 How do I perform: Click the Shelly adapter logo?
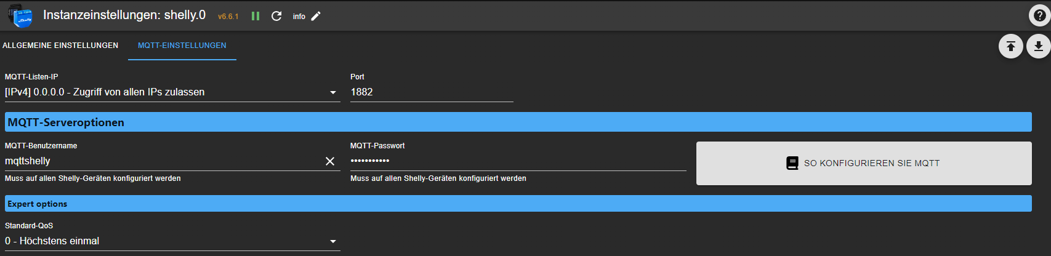tap(20, 16)
